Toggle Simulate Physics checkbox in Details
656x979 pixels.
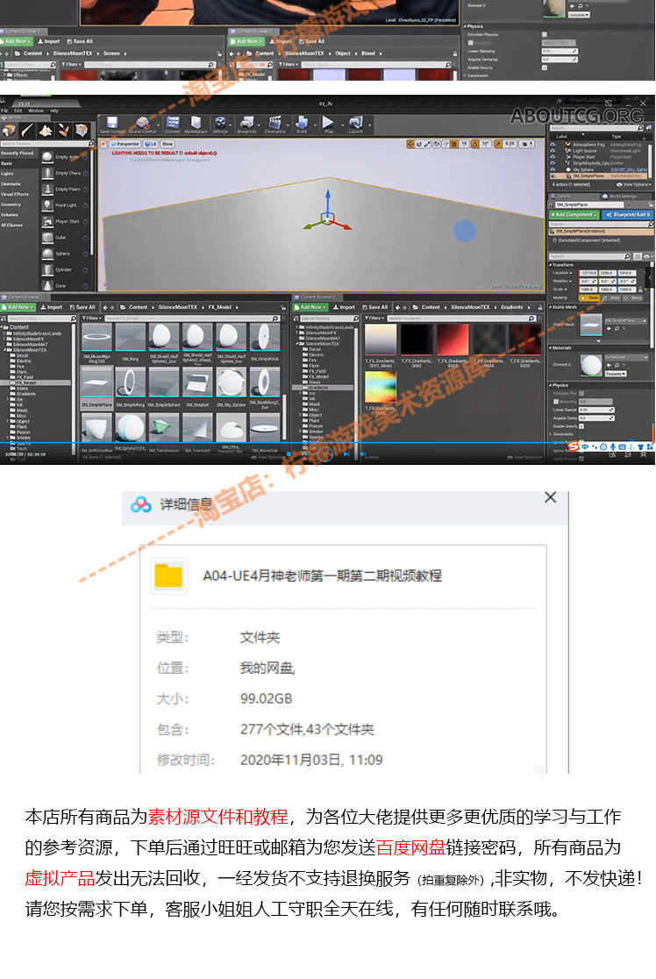[581, 394]
